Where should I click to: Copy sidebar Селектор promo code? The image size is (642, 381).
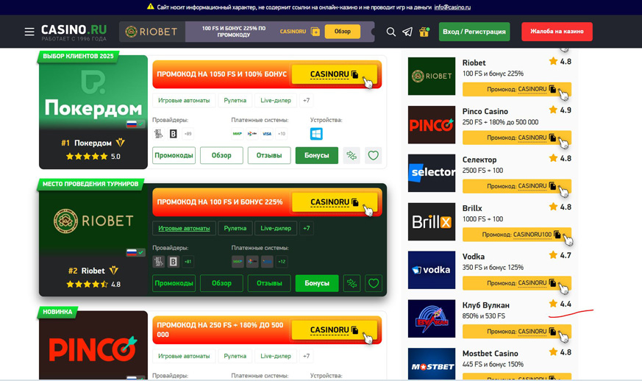[x=517, y=186]
